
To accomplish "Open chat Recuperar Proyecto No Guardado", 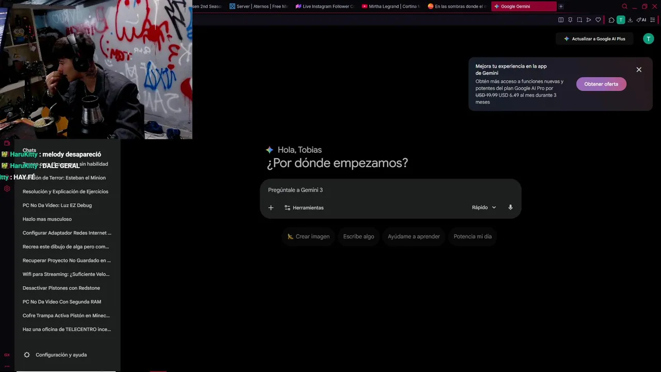I will pos(66,260).
